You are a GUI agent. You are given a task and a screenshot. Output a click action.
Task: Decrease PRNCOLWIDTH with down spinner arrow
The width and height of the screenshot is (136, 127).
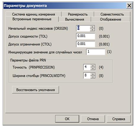[93, 77]
